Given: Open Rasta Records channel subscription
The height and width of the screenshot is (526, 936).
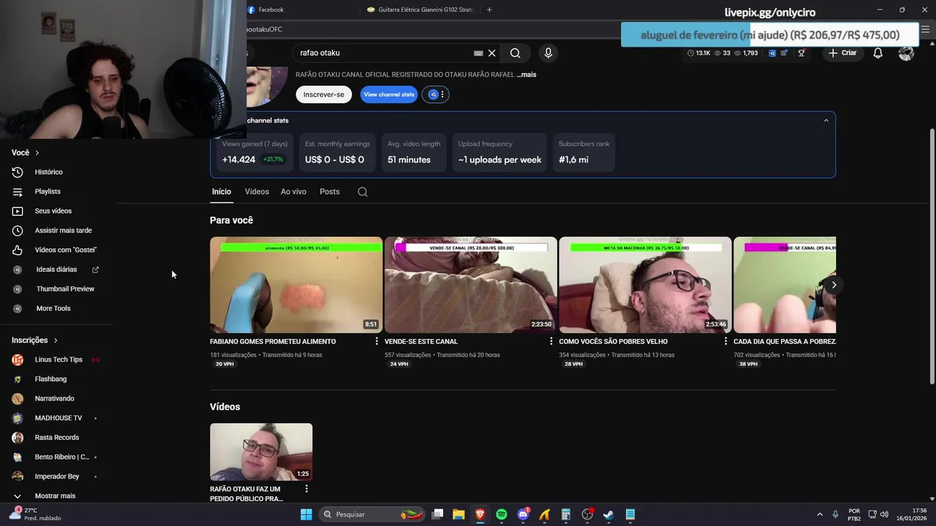Looking at the screenshot, I should 58,438.
